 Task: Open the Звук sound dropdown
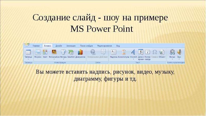(x=179, y=59)
